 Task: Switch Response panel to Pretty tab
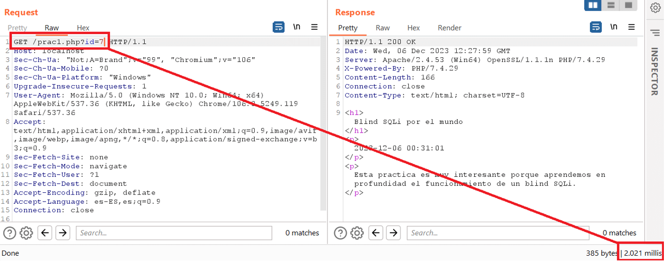348,28
